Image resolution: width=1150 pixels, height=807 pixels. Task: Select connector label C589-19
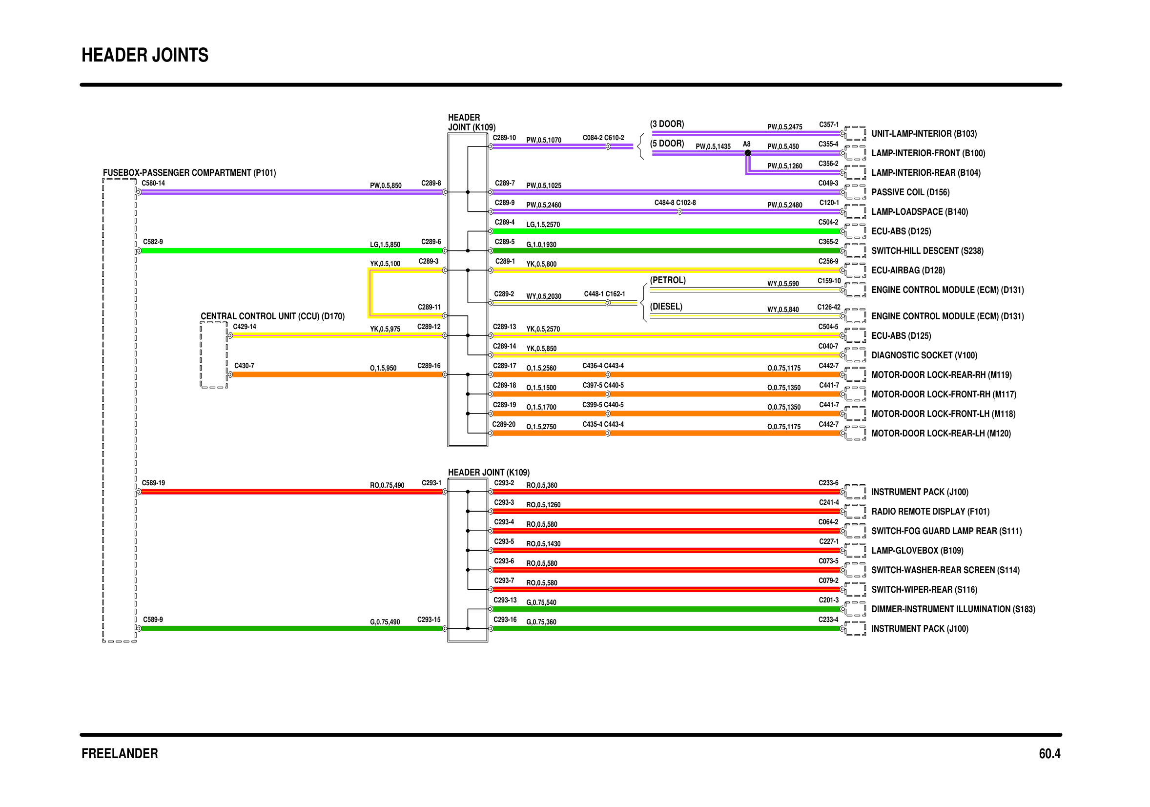pos(153,483)
